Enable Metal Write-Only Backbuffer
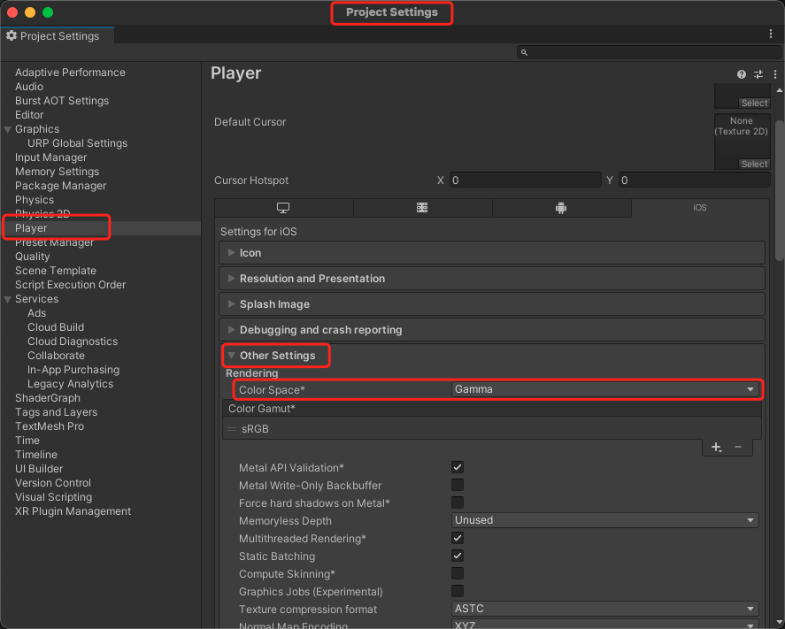785x629 pixels. point(458,485)
